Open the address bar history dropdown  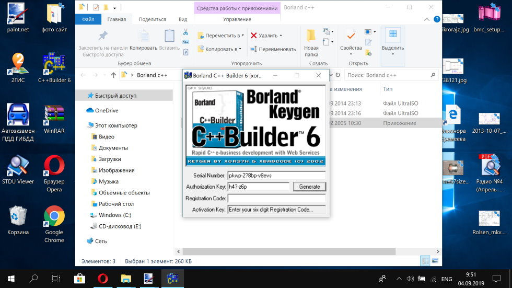coord(331,75)
